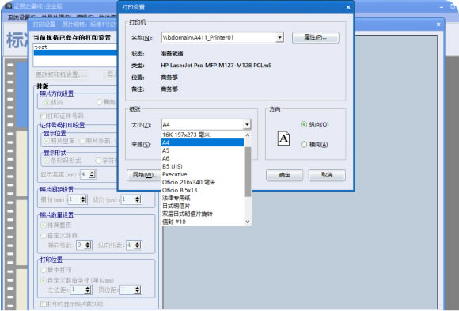Close the 打印设置 printer dialog
The image size is (459, 311).
pyautogui.click(x=348, y=7)
